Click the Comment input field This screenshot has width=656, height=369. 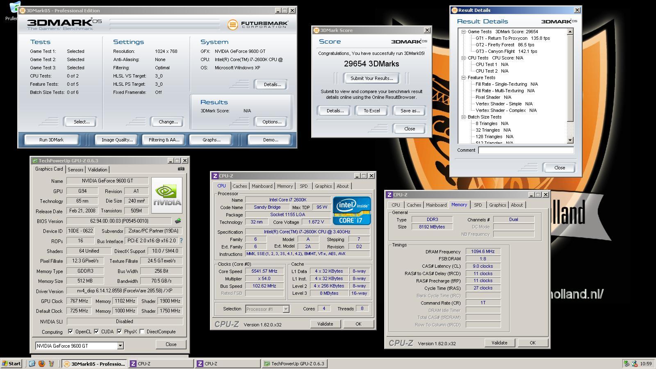tap(526, 150)
